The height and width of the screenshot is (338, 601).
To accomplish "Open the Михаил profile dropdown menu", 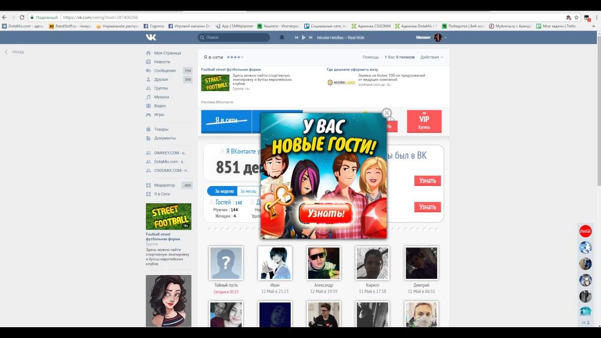I will tap(431, 38).
